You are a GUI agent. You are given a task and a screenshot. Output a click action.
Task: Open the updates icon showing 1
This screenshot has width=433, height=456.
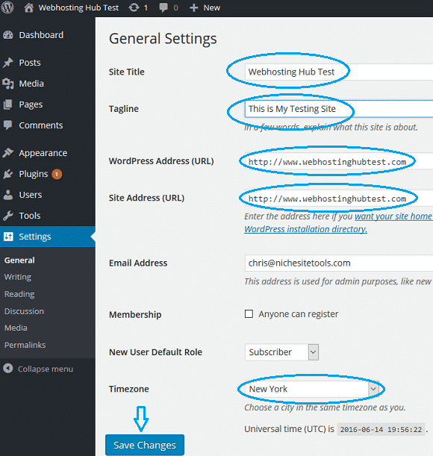click(134, 7)
